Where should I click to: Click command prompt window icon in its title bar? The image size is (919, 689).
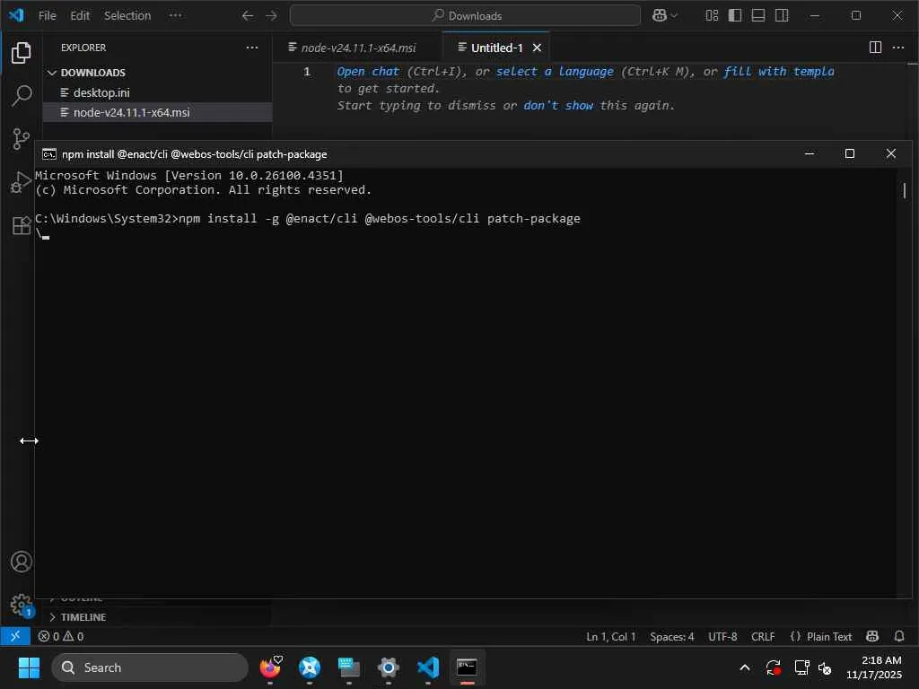click(x=49, y=154)
